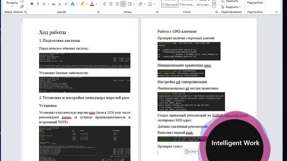Apply the yellow text highlight marker
The image size is (287, 161).
click(x=83, y=4)
